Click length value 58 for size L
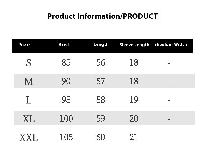 100,100
